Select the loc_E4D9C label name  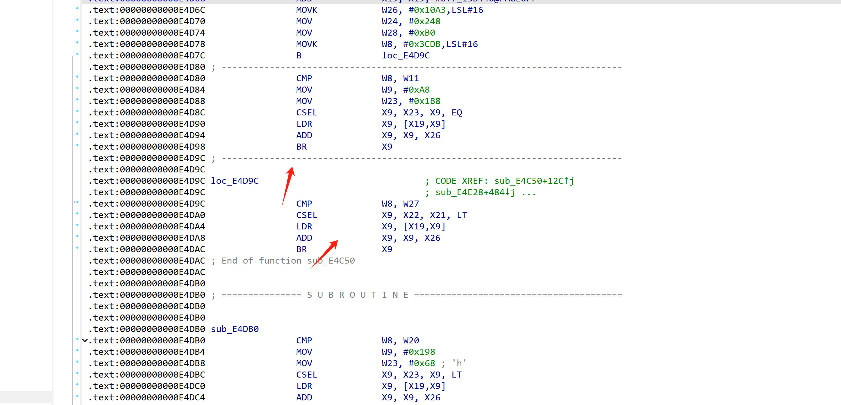pos(235,181)
